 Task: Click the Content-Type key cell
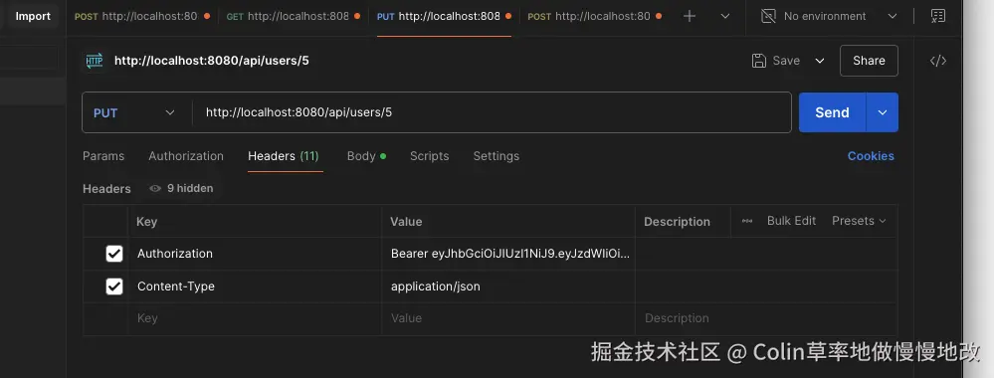[x=255, y=286]
